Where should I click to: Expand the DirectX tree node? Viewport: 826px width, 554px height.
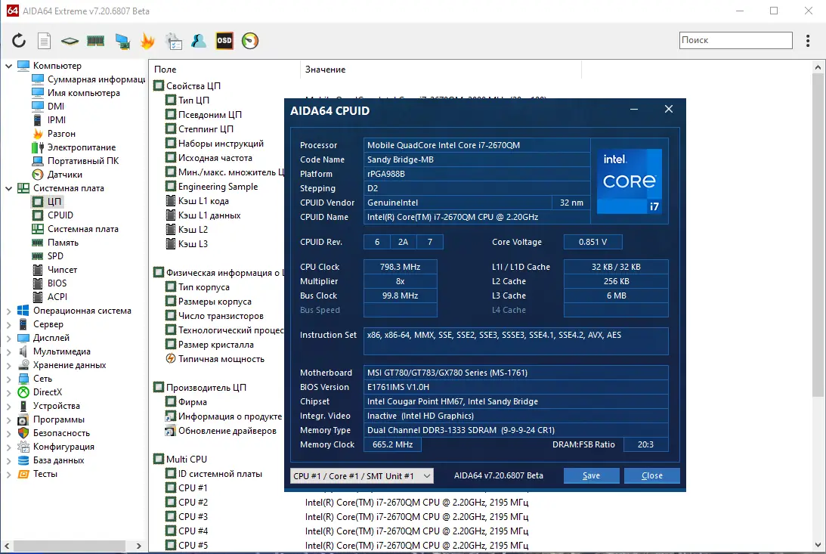(9, 392)
